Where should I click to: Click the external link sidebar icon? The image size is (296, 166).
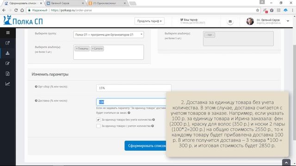tap(7, 43)
